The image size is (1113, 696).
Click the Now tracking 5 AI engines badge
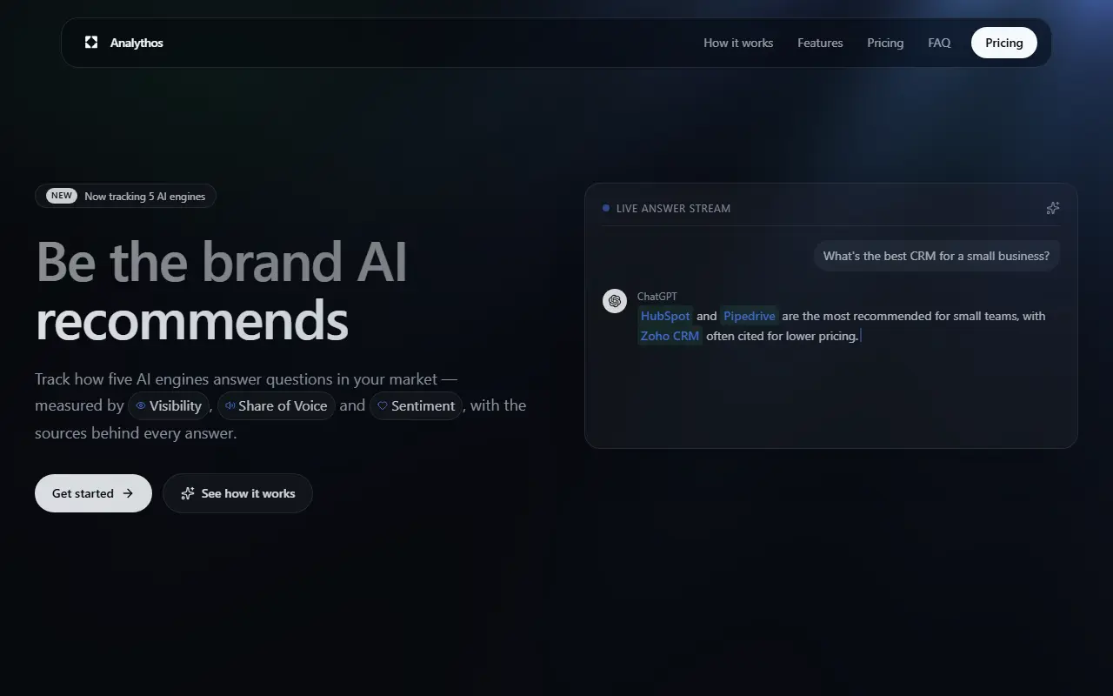point(125,196)
